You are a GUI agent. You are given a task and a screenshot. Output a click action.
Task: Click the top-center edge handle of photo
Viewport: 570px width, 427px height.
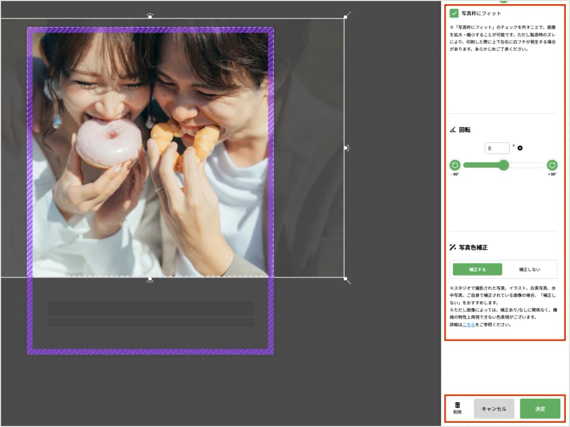(150, 17)
